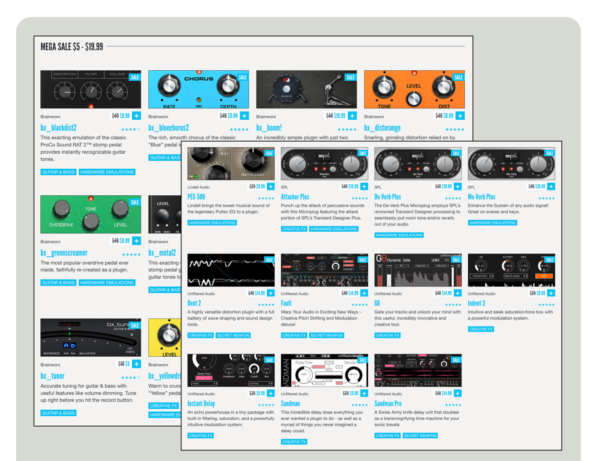The height and width of the screenshot is (461, 598).
Task: Add bx_tuner to cart with plus icon
Action: 137,364
